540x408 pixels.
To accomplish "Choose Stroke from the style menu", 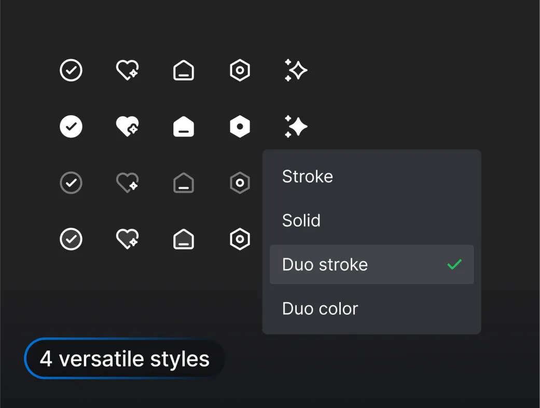I will [371, 177].
